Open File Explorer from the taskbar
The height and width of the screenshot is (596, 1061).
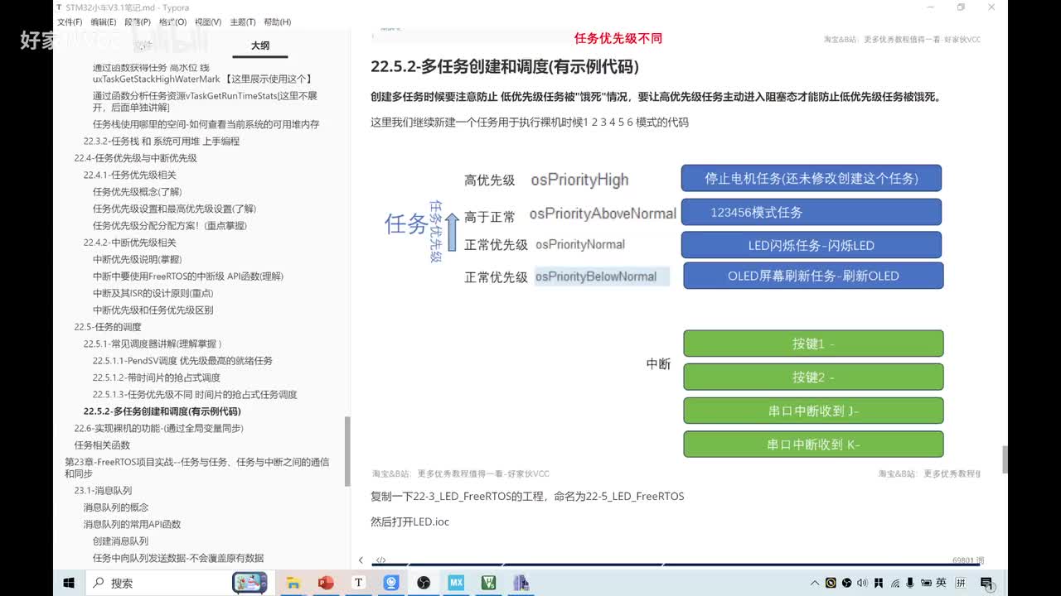click(x=293, y=583)
